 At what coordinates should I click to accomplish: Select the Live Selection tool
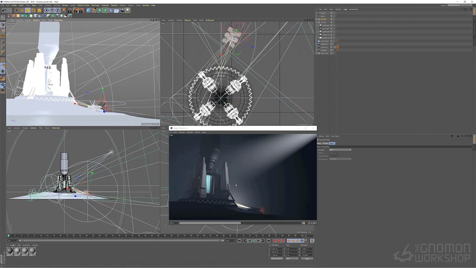(x=17, y=10)
